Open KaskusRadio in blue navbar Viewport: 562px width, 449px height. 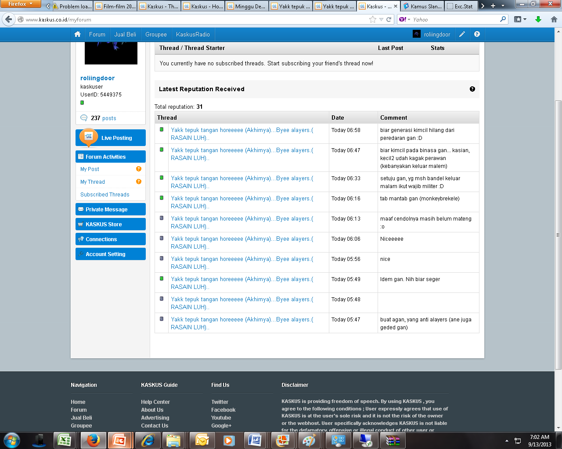click(x=193, y=34)
